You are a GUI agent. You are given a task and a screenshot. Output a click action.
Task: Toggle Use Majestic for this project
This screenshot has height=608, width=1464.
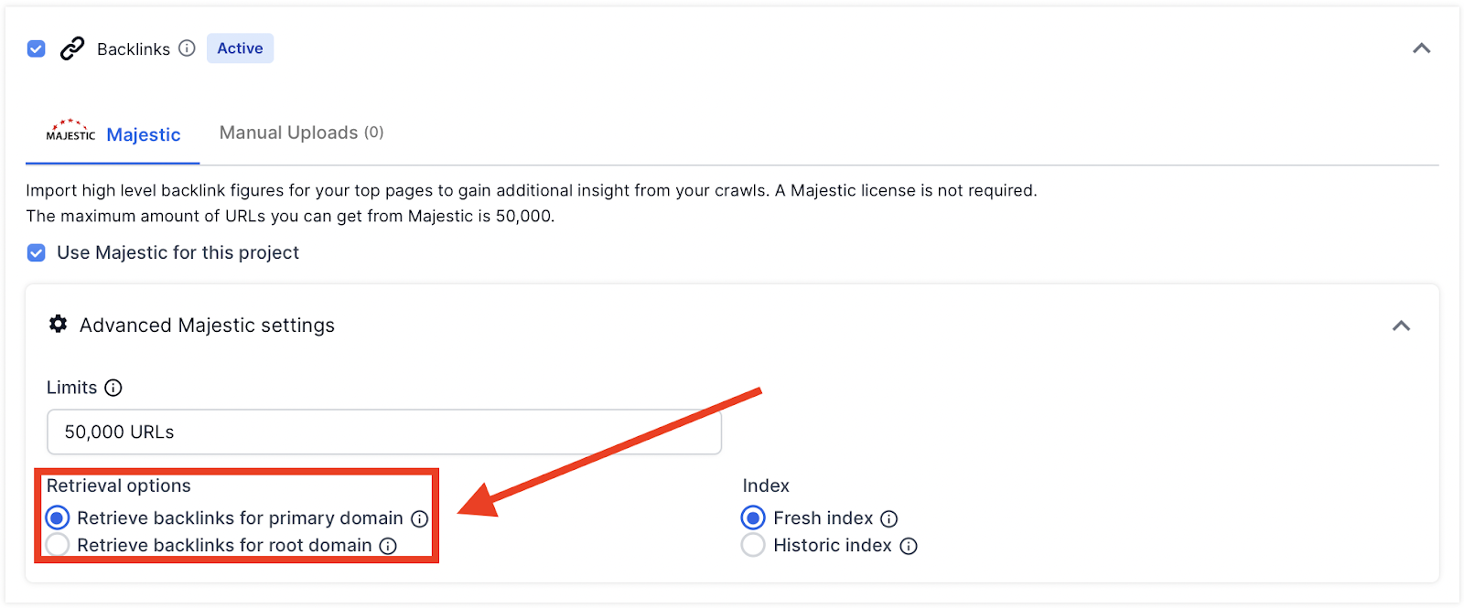point(37,252)
